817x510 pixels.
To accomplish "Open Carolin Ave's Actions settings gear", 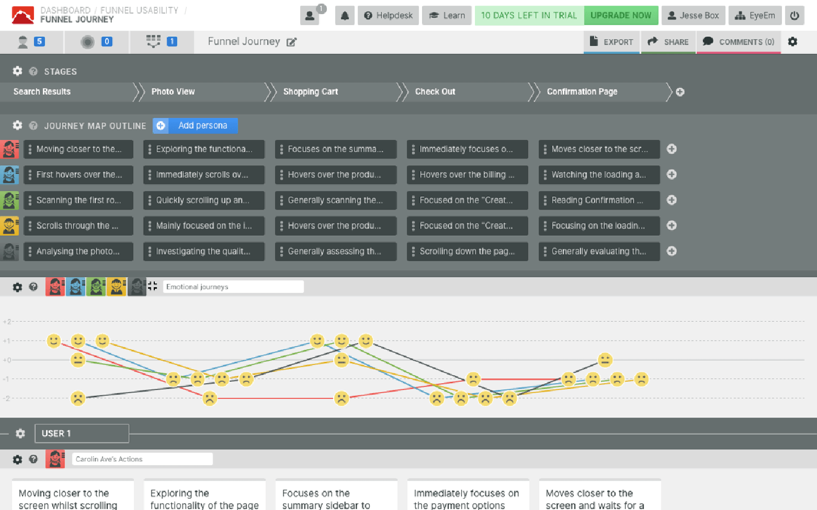I will [18, 459].
